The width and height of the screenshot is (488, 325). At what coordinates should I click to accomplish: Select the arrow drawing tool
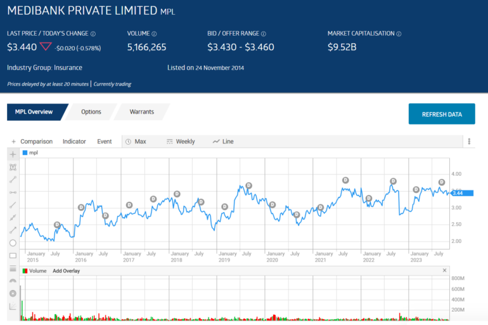(13, 230)
